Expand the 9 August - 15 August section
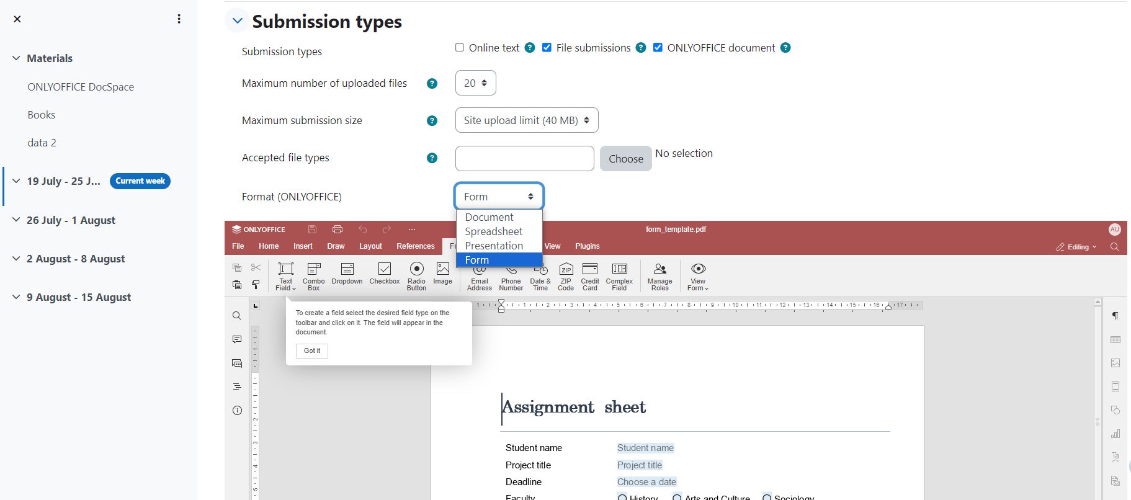 (x=16, y=297)
